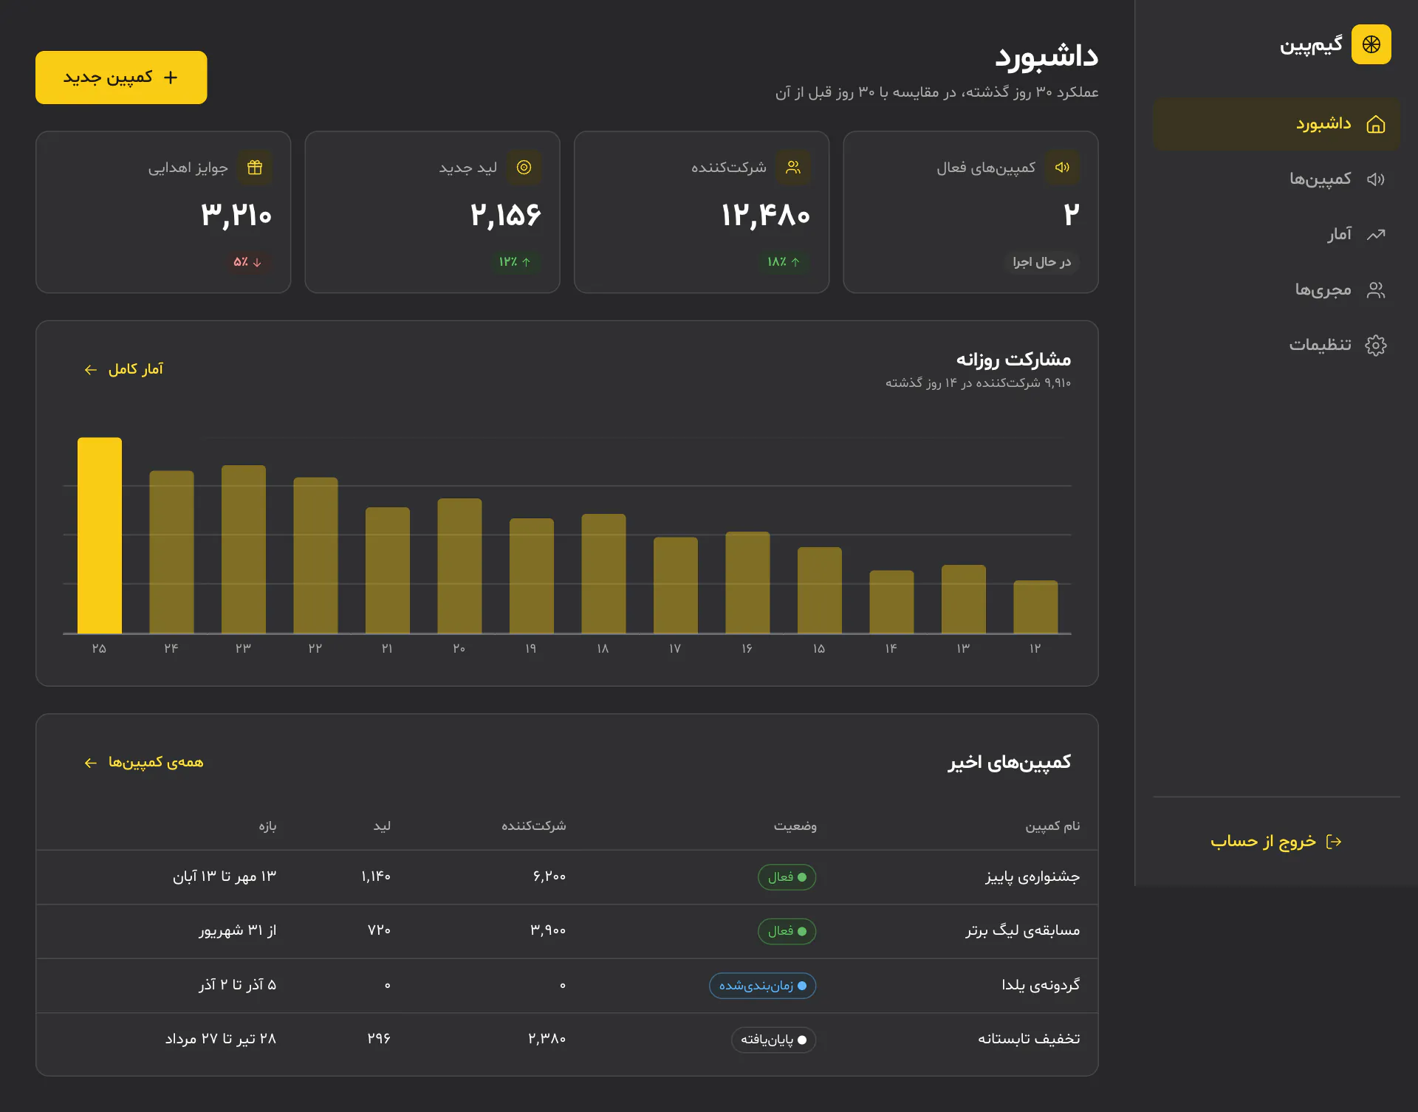
Task: Click the ۵٪ decrease badge in جوایز اهدایی card
Action: tap(247, 262)
